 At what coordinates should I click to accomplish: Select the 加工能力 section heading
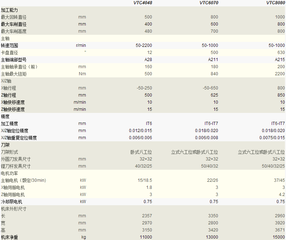[9, 10]
